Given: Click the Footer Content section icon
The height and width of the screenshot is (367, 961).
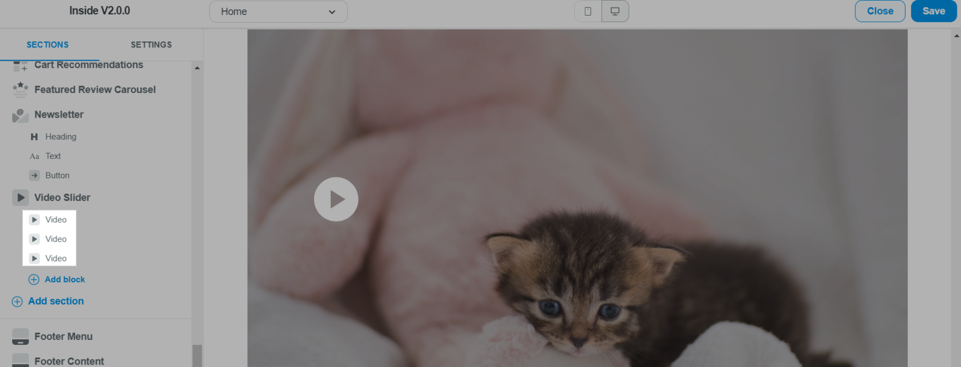Looking at the screenshot, I should click(x=20, y=360).
